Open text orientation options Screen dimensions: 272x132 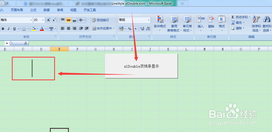pos(82,20)
